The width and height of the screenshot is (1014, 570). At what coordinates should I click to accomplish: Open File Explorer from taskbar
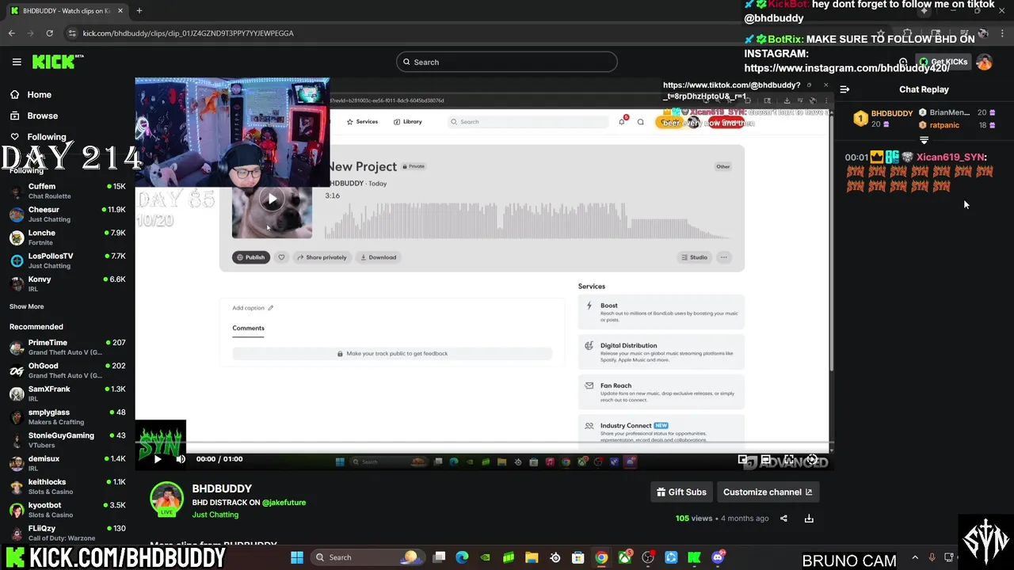point(532,557)
